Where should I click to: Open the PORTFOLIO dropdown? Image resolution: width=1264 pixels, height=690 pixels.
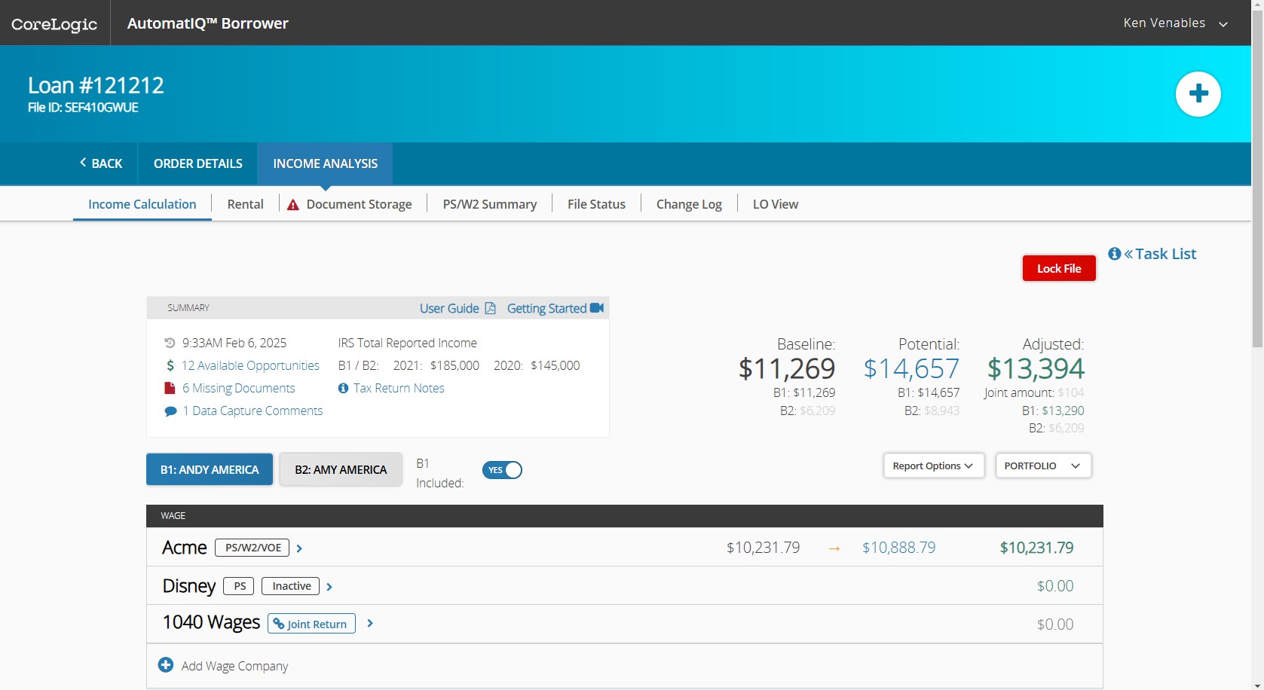coord(1042,466)
